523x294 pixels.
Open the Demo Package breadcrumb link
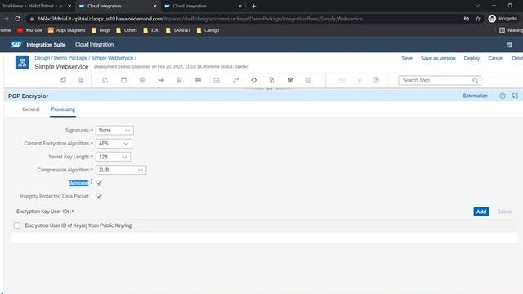[70, 58]
